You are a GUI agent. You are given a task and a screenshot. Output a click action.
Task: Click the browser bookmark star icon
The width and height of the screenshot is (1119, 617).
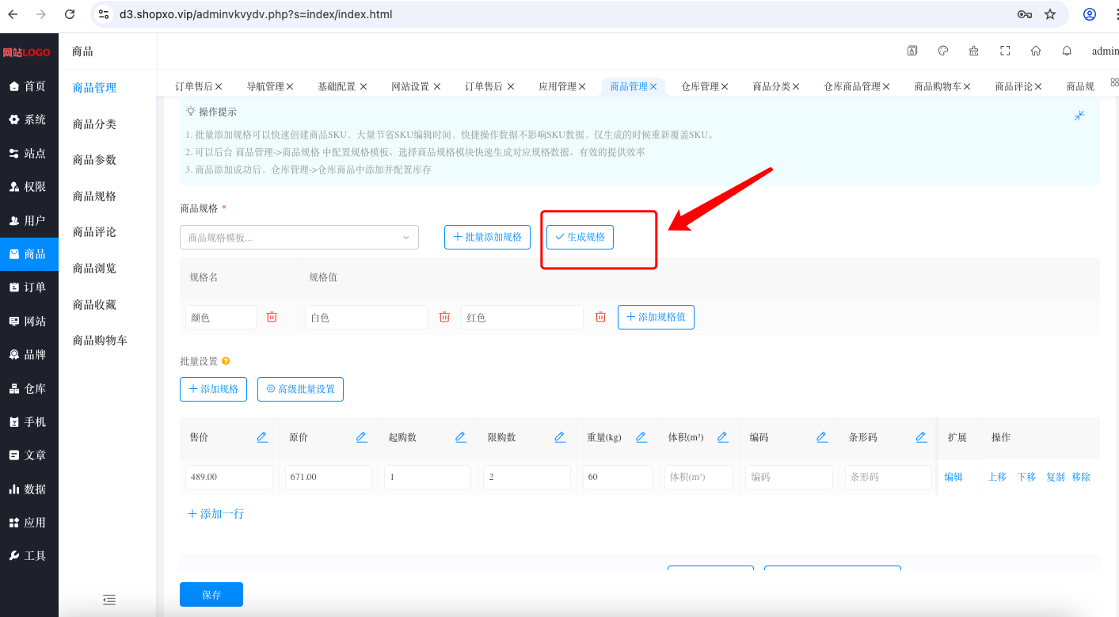pyautogui.click(x=1050, y=14)
